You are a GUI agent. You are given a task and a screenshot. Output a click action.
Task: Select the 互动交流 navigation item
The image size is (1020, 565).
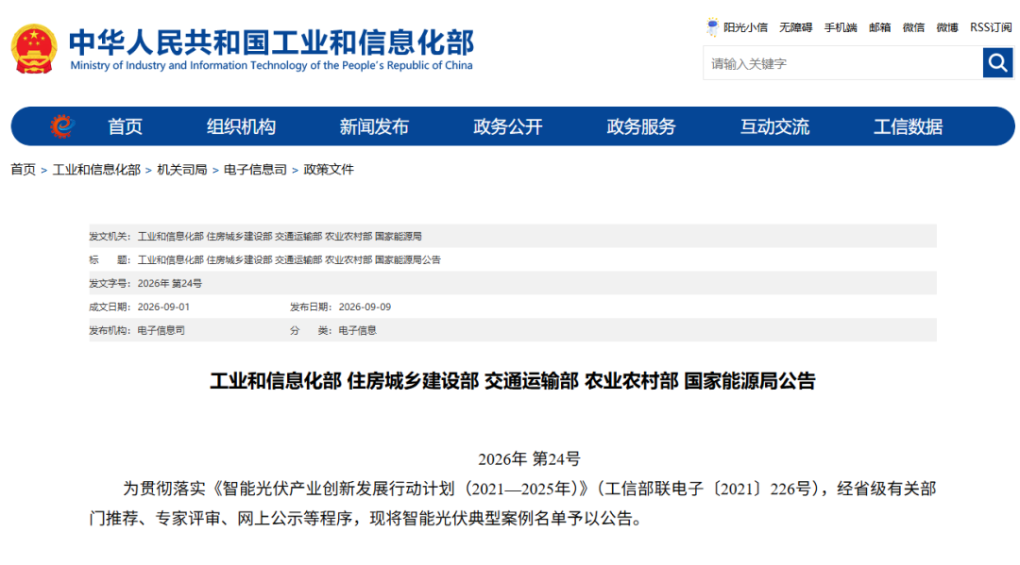(x=774, y=126)
